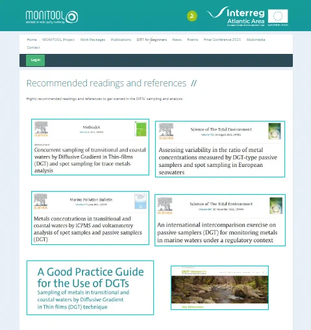Go to Work Packages menu
The image size is (311, 330).
coord(93,40)
